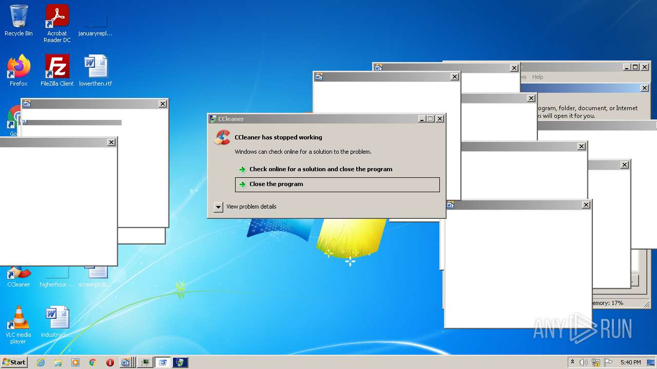The image size is (657, 369).
Task: Click 'Windows can check online' message text
Action: pyautogui.click(x=303, y=152)
